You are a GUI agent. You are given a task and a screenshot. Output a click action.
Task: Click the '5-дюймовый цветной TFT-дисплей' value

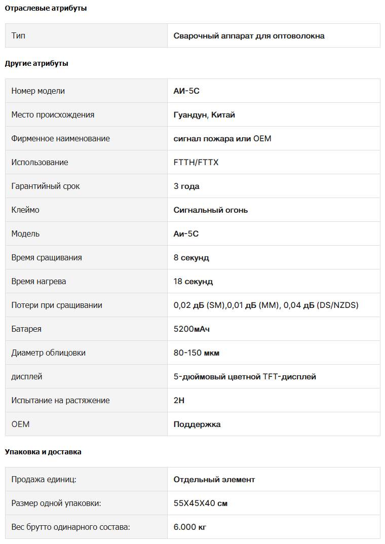click(x=245, y=377)
